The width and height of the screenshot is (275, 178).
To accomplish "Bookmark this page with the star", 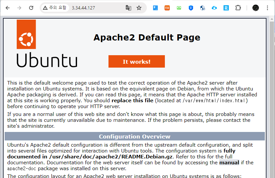I will (x=139, y=8).
